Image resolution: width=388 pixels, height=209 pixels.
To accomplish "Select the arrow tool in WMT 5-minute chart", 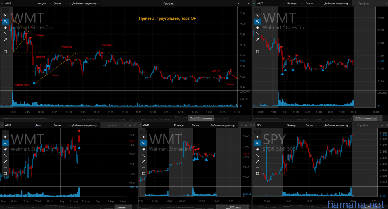I will (x=257, y=40).
